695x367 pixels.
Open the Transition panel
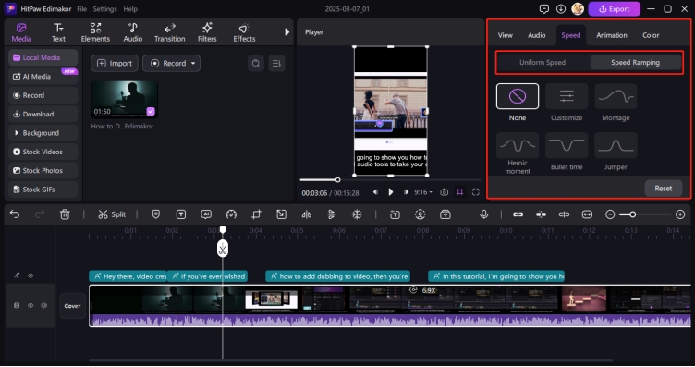click(x=170, y=32)
